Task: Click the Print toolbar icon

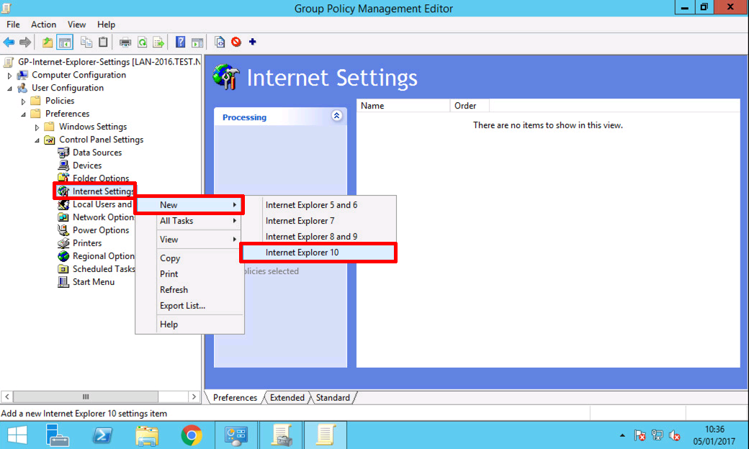Action: (x=125, y=42)
